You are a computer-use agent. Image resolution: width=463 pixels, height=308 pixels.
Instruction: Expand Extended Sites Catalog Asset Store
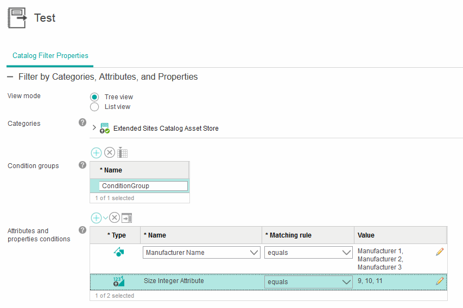point(94,128)
